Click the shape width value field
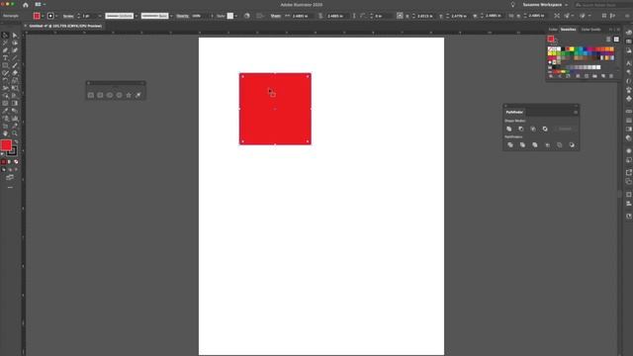Viewport: 633px width, 356px height. pyautogui.click(x=301, y=16)
